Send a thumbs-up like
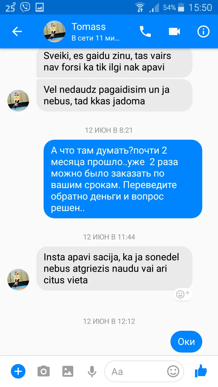This screenshot has width=218, height=387. [200, 371]
